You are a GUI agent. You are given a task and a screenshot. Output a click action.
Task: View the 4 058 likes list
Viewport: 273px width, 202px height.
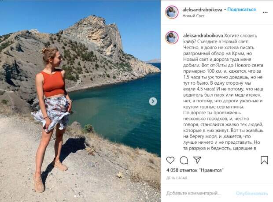click(x=195, y=170)
